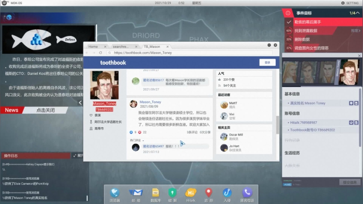Open Mason_Toney post author link
The height and width of the screenshot is (204, 363).
[150, 102]
